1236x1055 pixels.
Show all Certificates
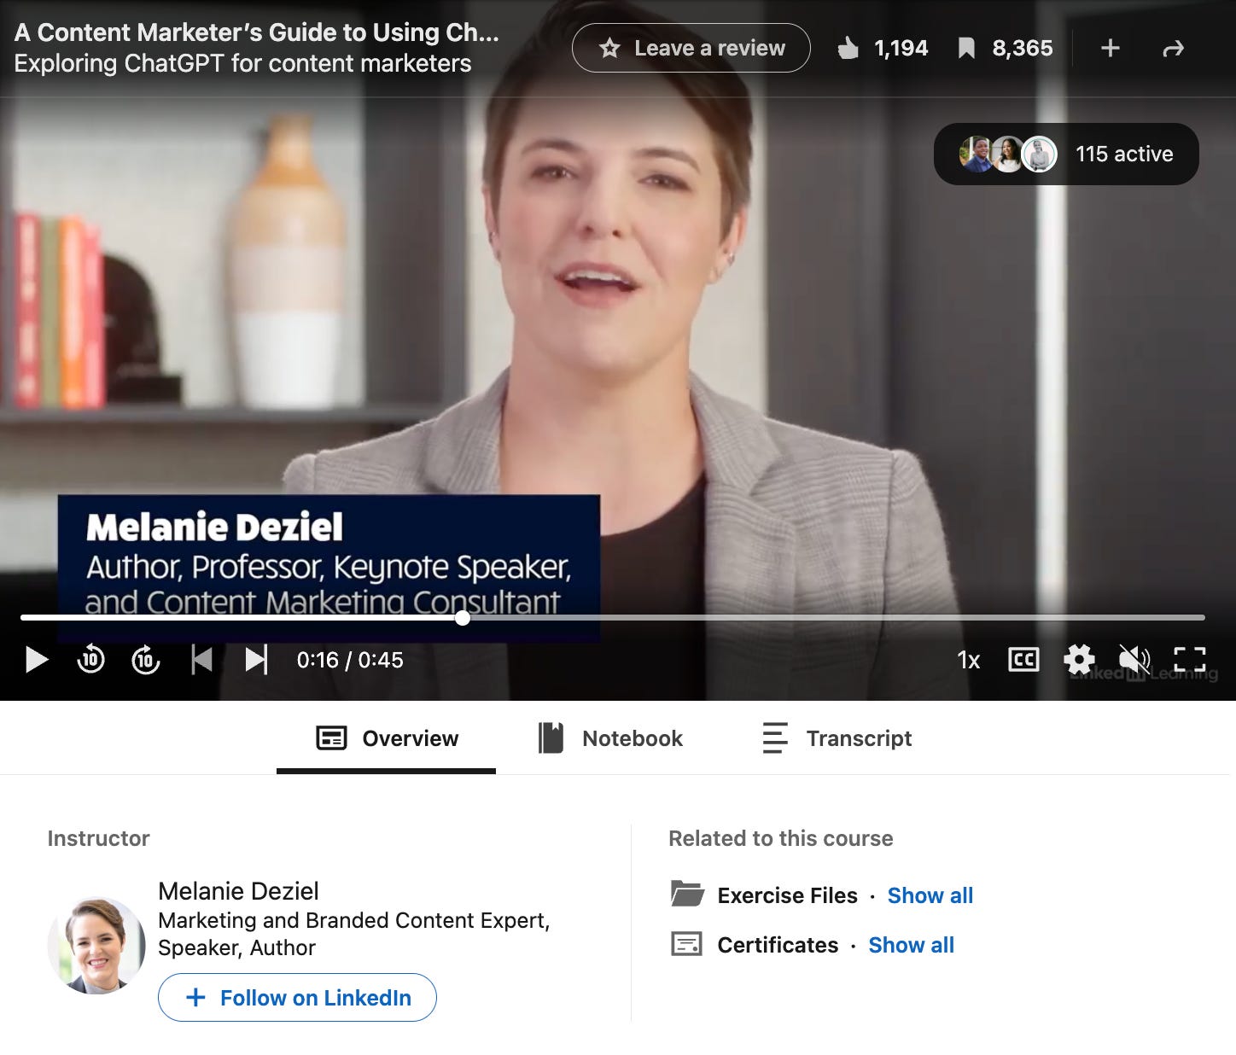pyautogui.click(x=911, y=945)
